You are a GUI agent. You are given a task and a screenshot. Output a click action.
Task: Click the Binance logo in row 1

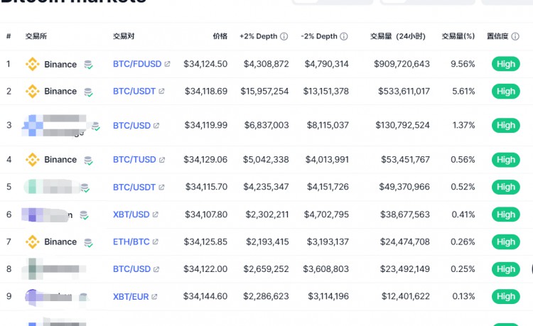pyautogui.click(x=33, y=64)
